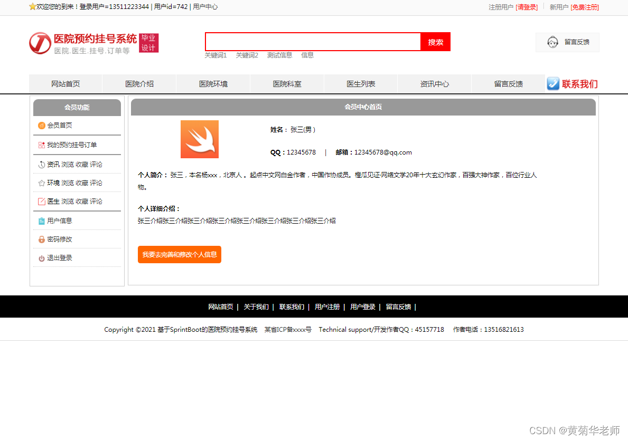Open the 网站首页 navigation tab
Image resolution: width=628 pixels, height=441 pixels.
[65, 84]
